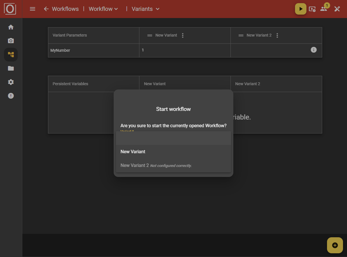Click the plus button in the bottom corner

(335, 245)
